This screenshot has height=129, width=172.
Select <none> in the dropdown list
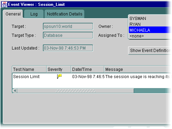[x=150, y=36]
